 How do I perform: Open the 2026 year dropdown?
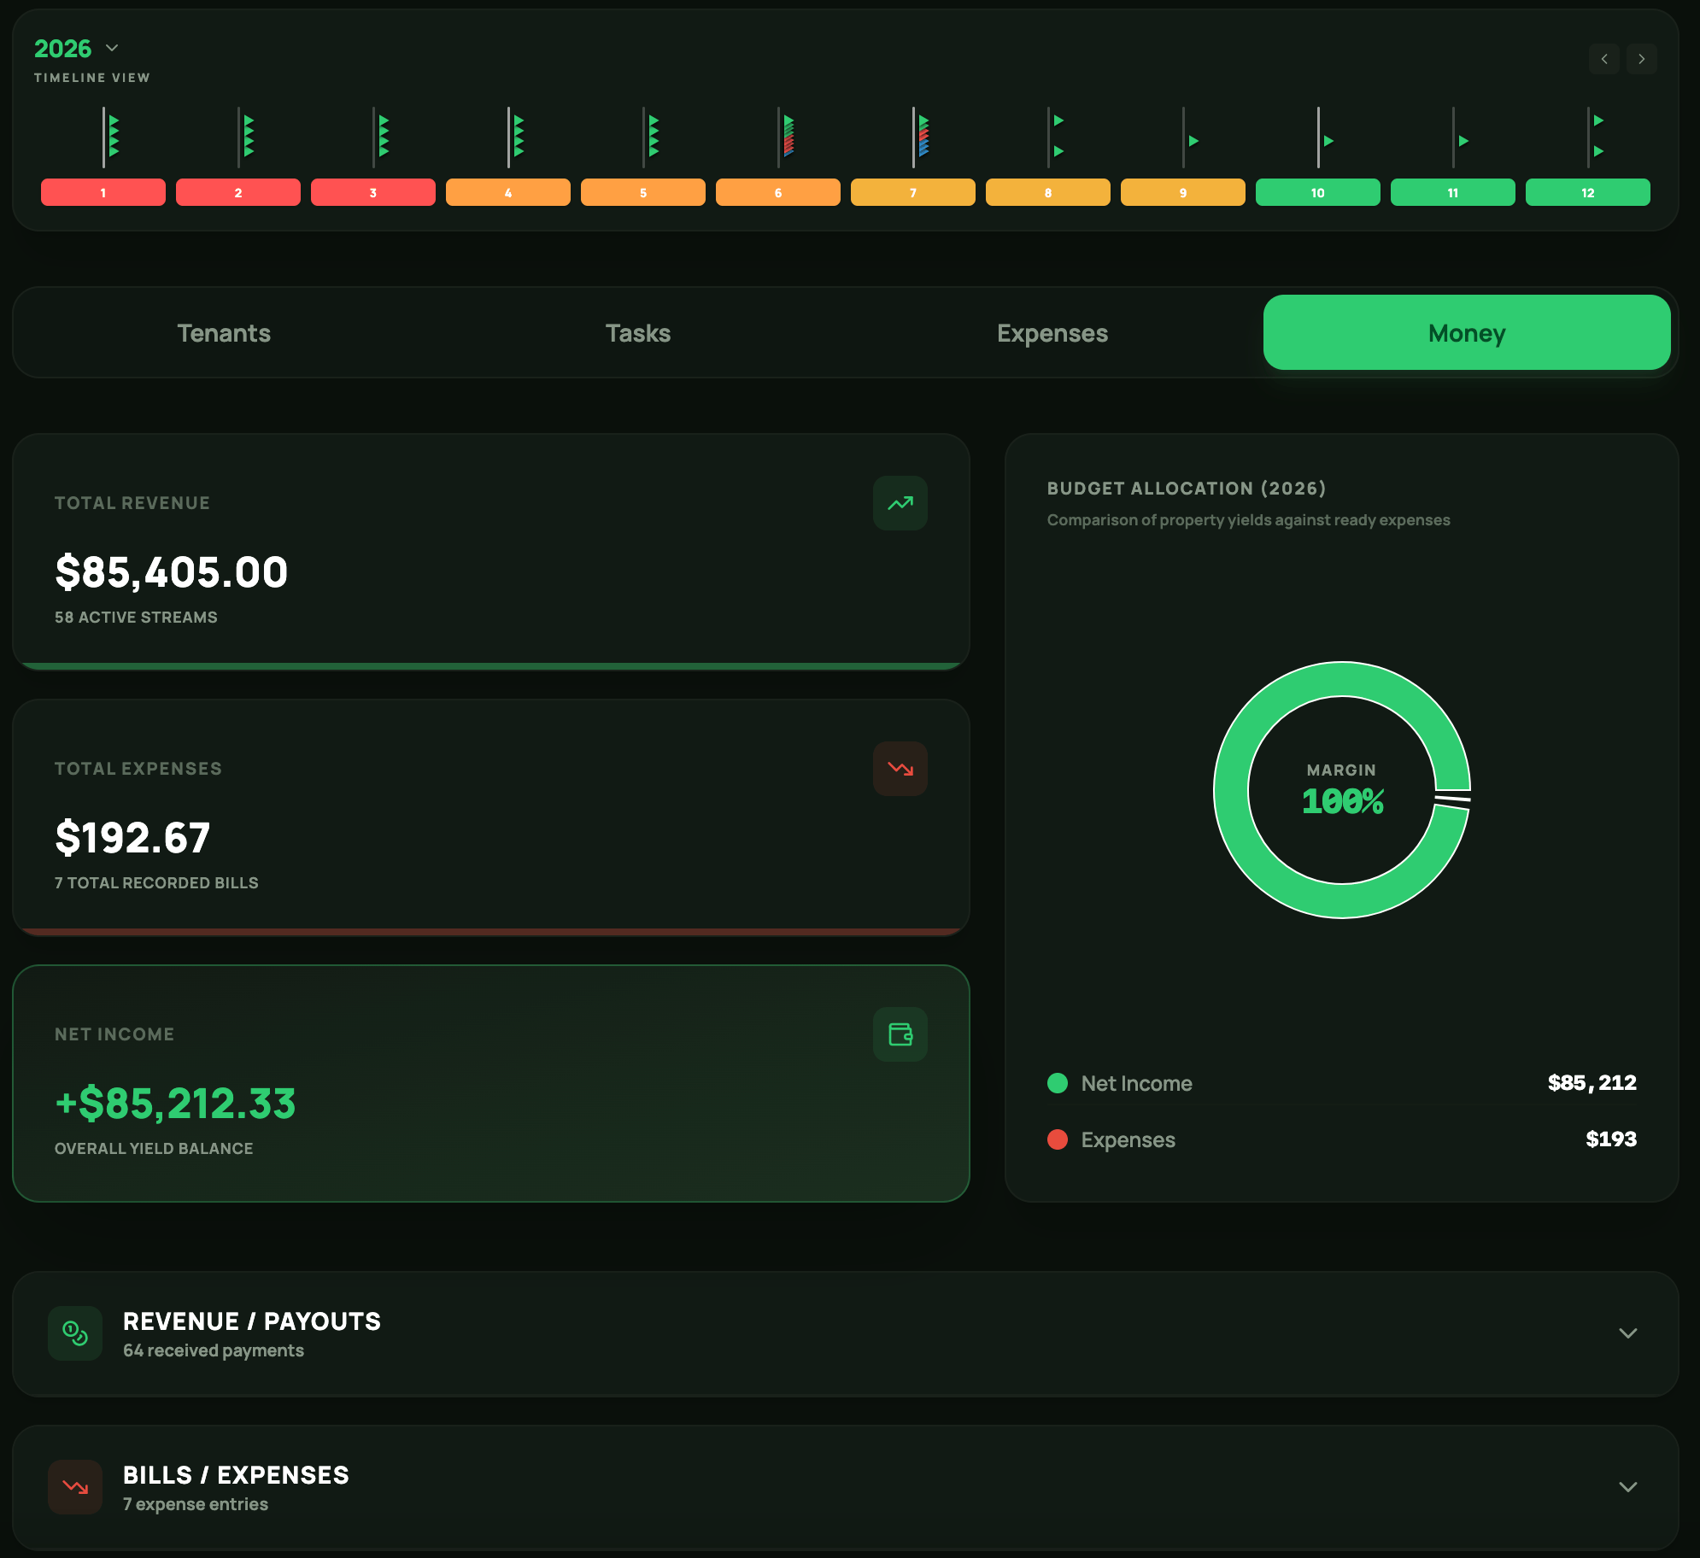(76, 49)
